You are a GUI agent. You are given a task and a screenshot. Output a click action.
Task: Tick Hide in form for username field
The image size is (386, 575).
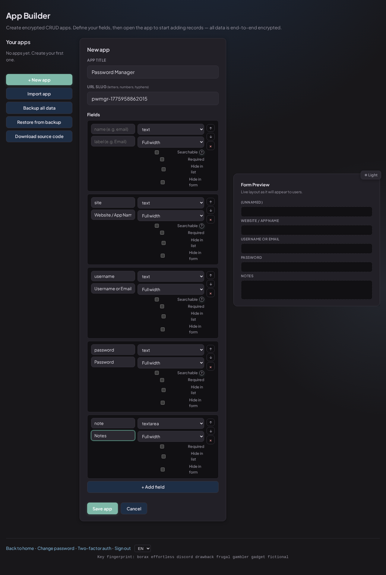coord(163,329)
